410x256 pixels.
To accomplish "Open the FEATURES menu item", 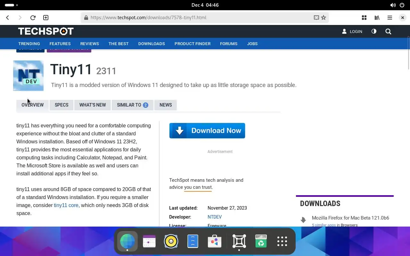I will (x=60, y=44).
